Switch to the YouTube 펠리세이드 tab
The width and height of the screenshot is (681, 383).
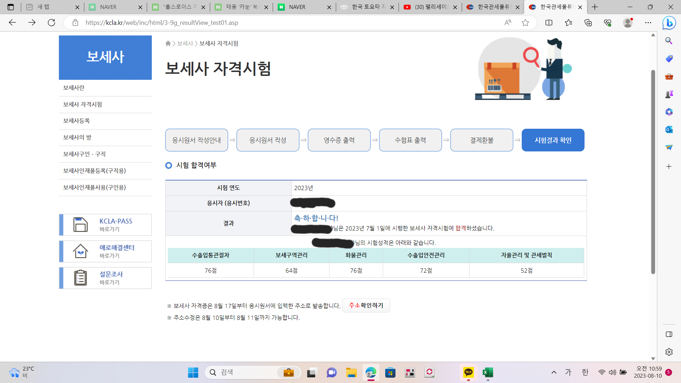[x=430, y=7]
